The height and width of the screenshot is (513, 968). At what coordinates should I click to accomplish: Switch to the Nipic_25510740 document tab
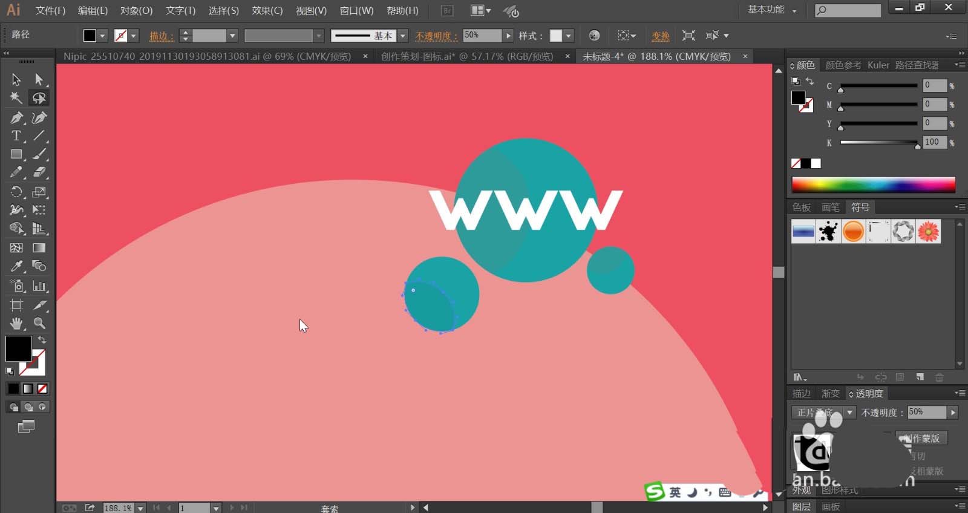click(207, 56)
